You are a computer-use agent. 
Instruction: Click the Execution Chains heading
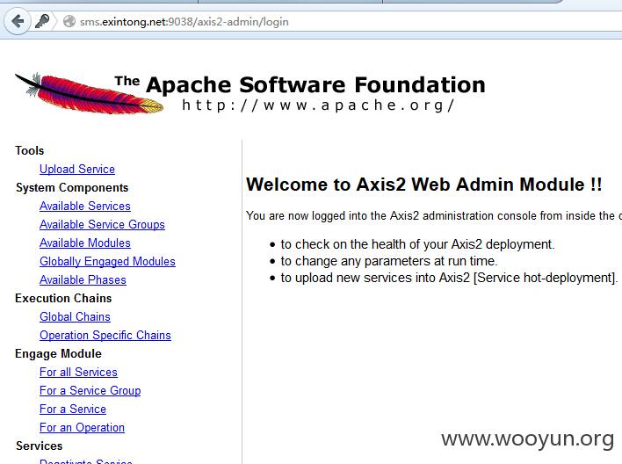coord(63,299)
